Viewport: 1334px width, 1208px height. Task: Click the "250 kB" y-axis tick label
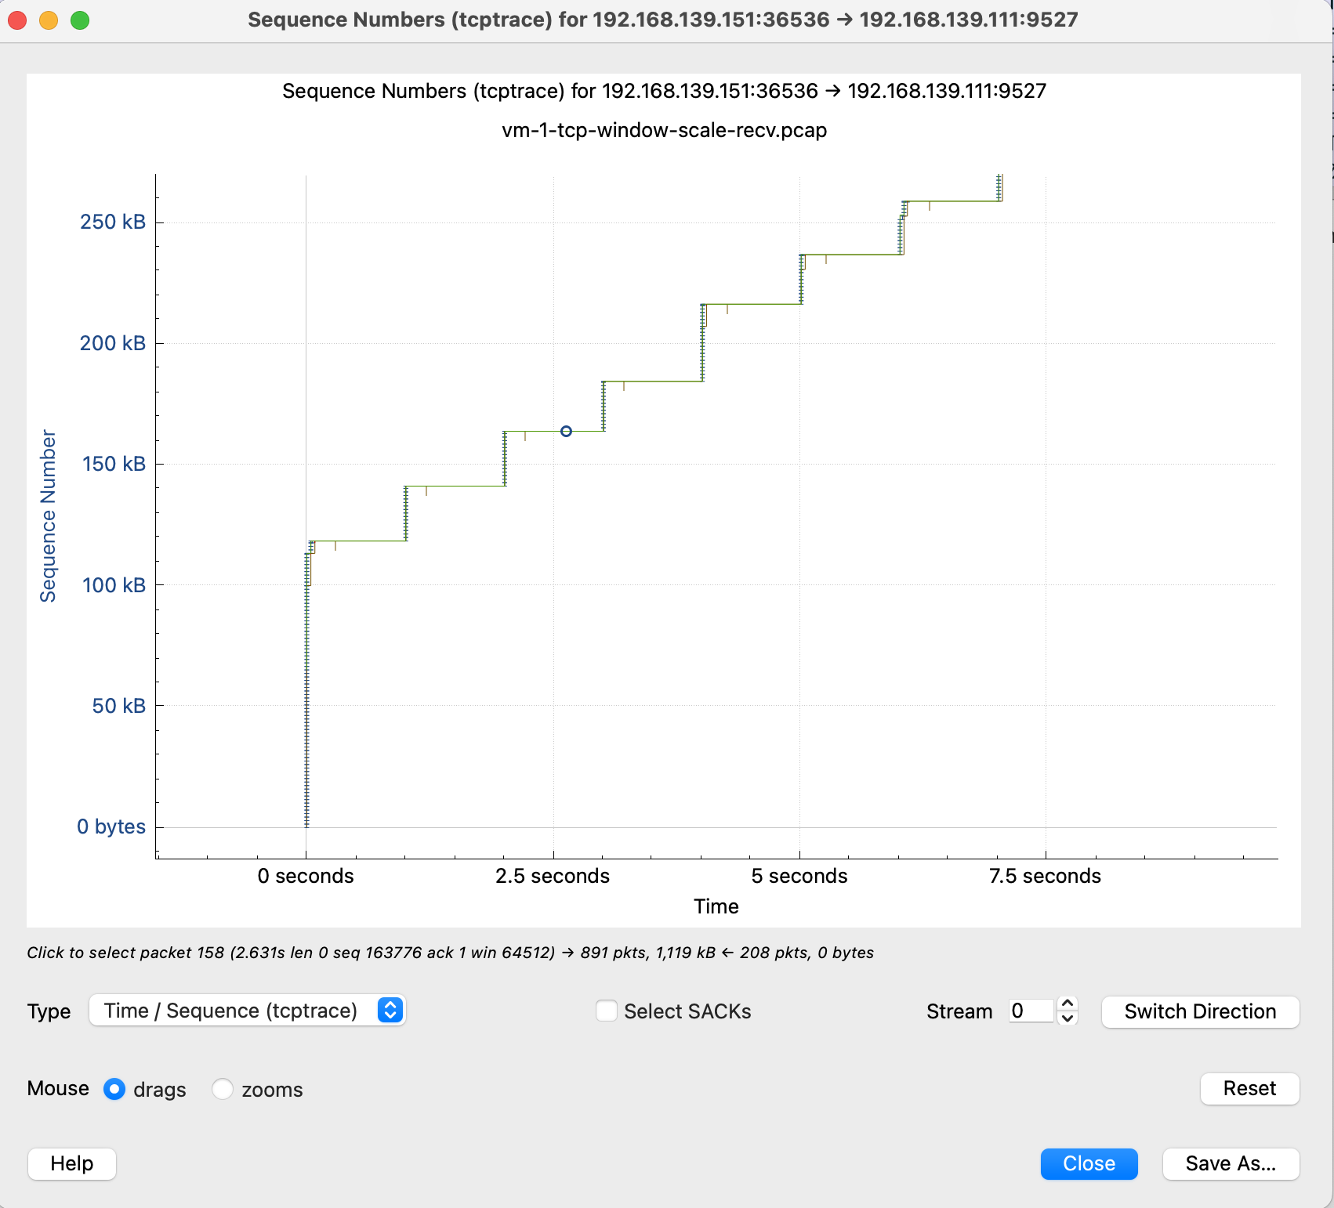(113, 222)
